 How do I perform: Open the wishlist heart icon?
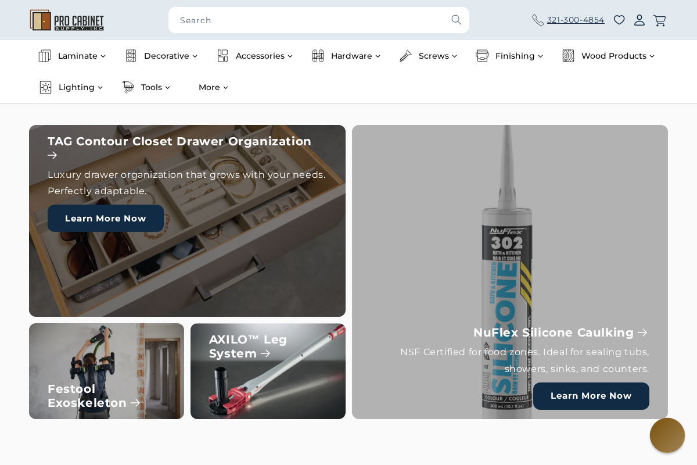point(619,20)
